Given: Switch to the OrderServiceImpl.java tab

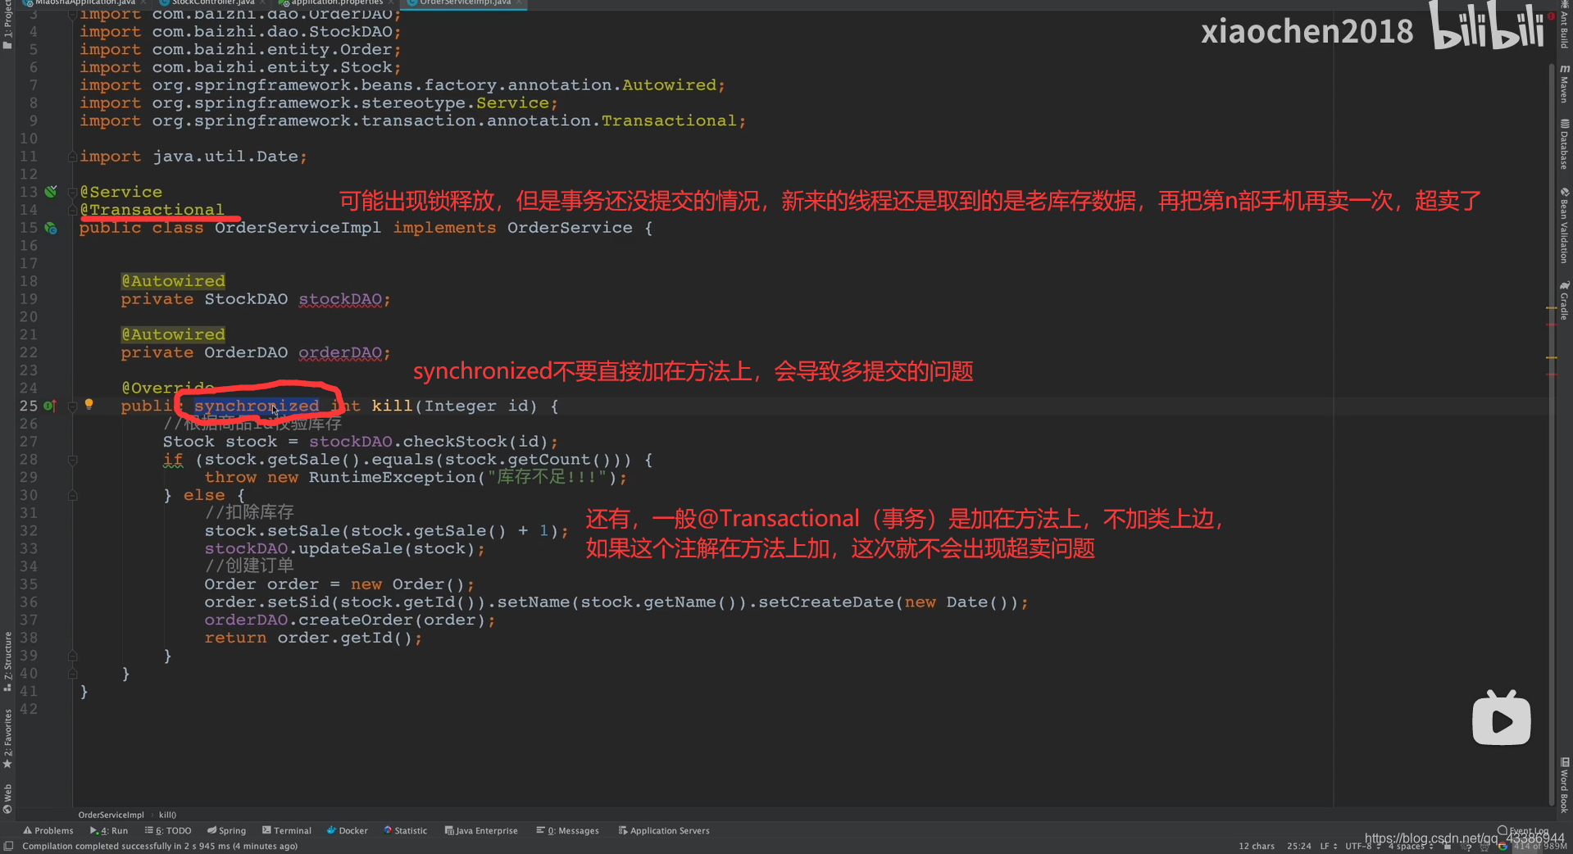Looking at the screenshot, I should click(465, 2).
